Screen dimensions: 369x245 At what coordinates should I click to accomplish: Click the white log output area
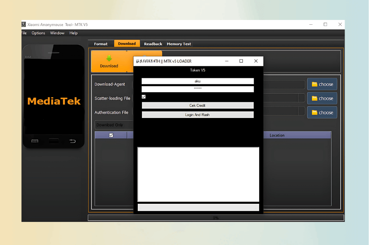(x=198, y=174)
